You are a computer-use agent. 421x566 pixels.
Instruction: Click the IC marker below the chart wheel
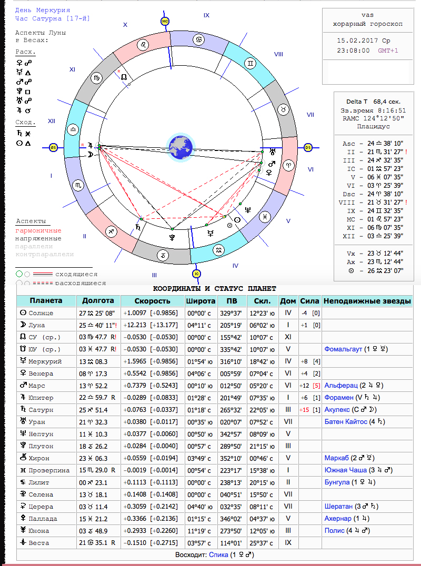tap(196, 274)
